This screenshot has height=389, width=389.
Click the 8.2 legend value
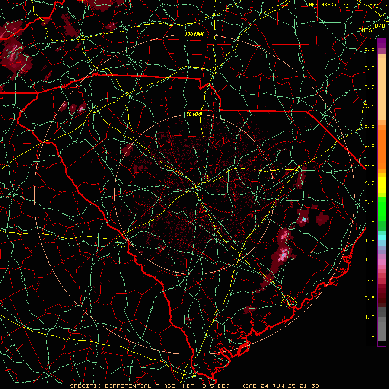point(370,87)
